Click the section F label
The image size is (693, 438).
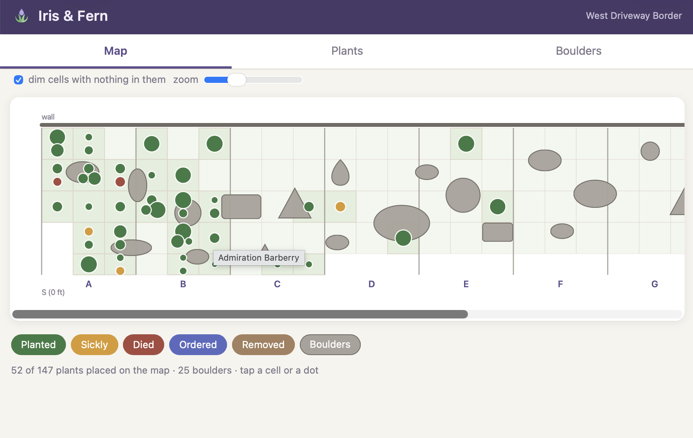(560, 284)
